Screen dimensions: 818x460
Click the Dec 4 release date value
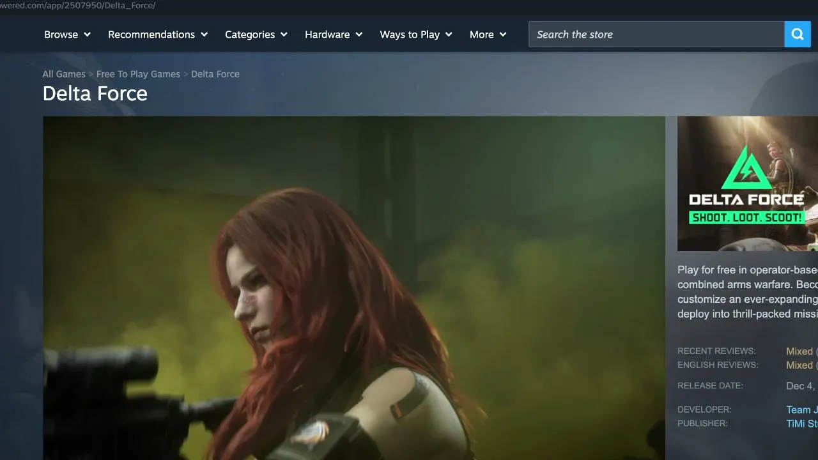click(802, 386)
